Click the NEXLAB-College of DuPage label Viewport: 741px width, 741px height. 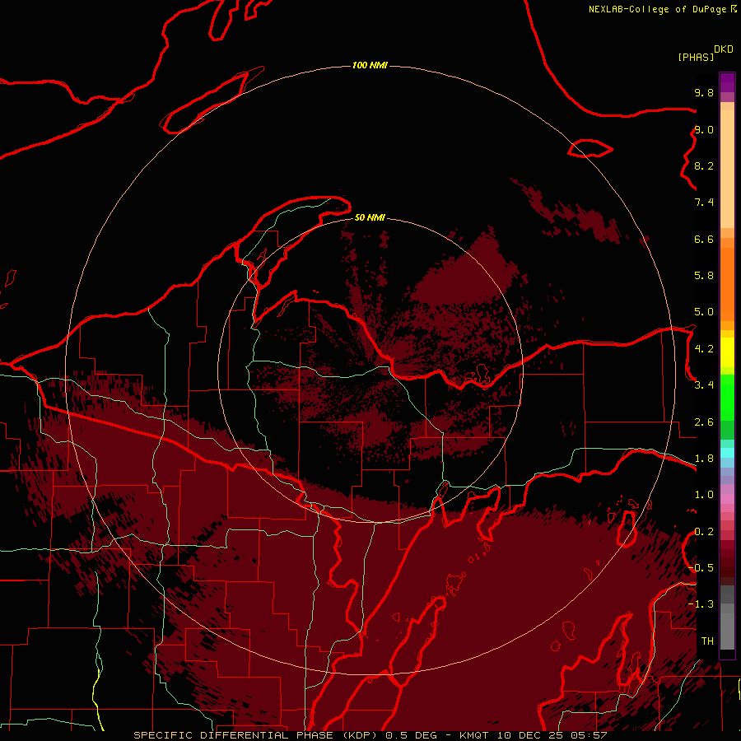click(x=659, y=9)
